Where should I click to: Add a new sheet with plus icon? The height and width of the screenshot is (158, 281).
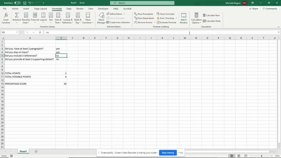tap(36, 151)
